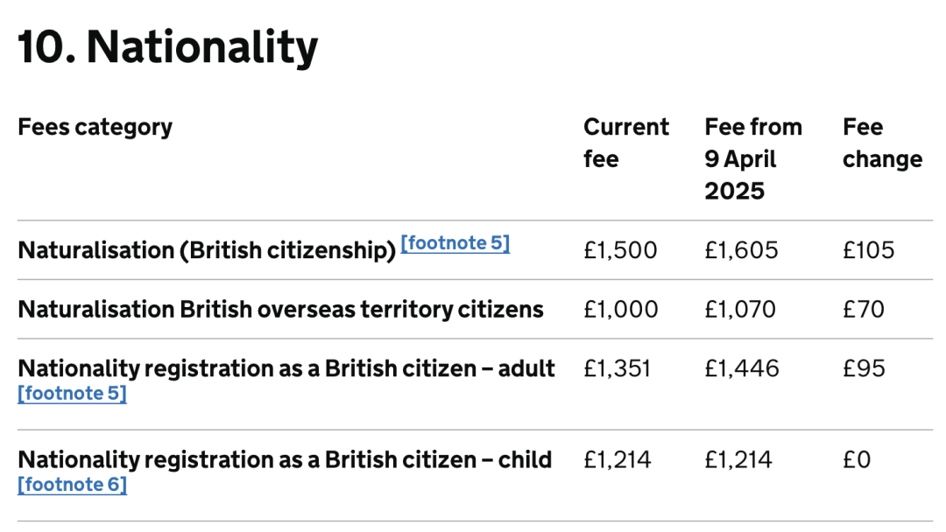The height and width of the screenshot is (532, 946).
Task: Click "Nationality registration as a British citizen – child"
Action: point(285,459)
